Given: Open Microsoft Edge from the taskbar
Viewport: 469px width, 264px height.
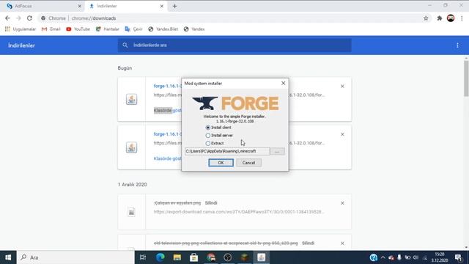Looking at the screenshot, I should pyautogui.click(x=160, y=257).
